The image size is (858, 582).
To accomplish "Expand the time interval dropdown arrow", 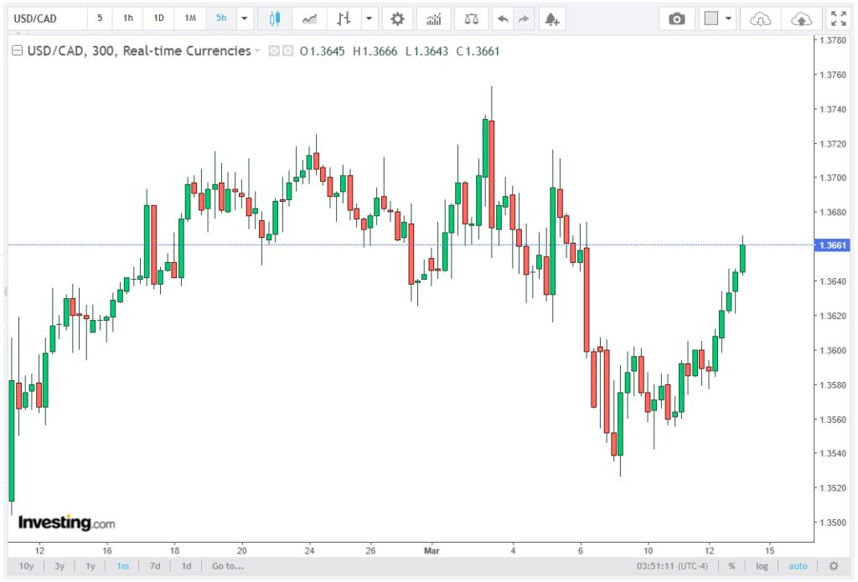I will 244,18.
